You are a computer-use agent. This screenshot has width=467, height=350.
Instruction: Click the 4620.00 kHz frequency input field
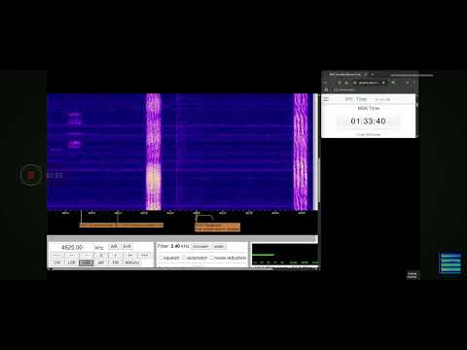pyautogui.click(x=72, y=247)
